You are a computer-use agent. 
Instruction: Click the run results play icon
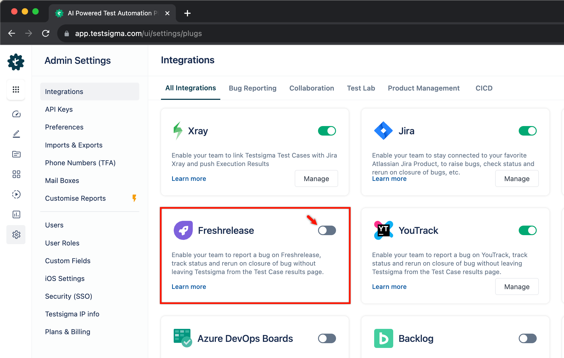[x=16, y=194]
